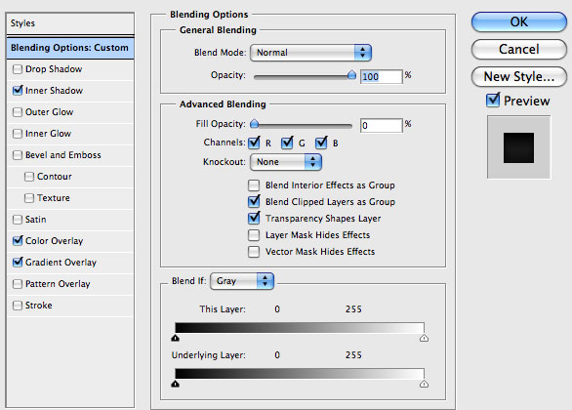Confirm with the OK button
Screen dimensions: 572x410
coord(519,21)
